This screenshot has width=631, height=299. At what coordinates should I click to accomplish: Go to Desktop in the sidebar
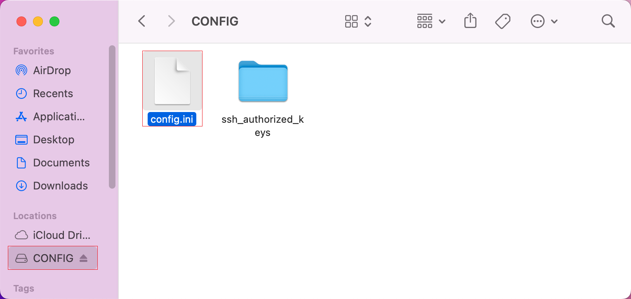pos(54,140)
